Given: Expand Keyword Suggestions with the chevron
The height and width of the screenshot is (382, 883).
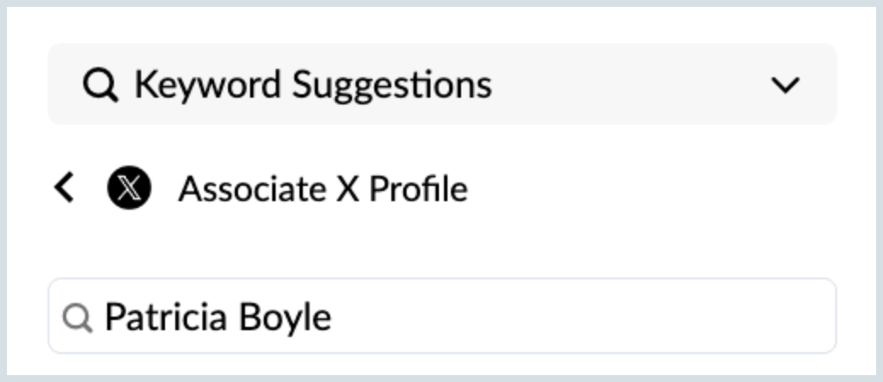Looking at the screenshot, I should [x=785, y=86].
